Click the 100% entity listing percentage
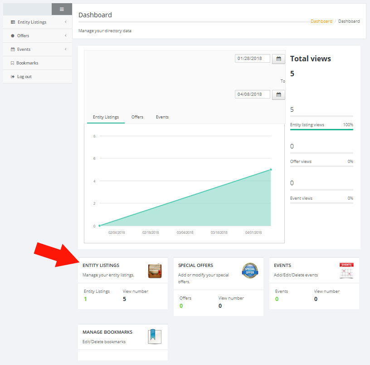 pos(348,125)
